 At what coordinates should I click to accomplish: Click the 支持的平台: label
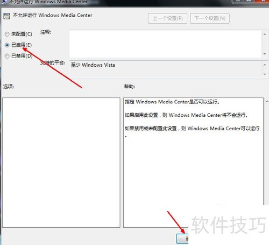coord(53,62)
